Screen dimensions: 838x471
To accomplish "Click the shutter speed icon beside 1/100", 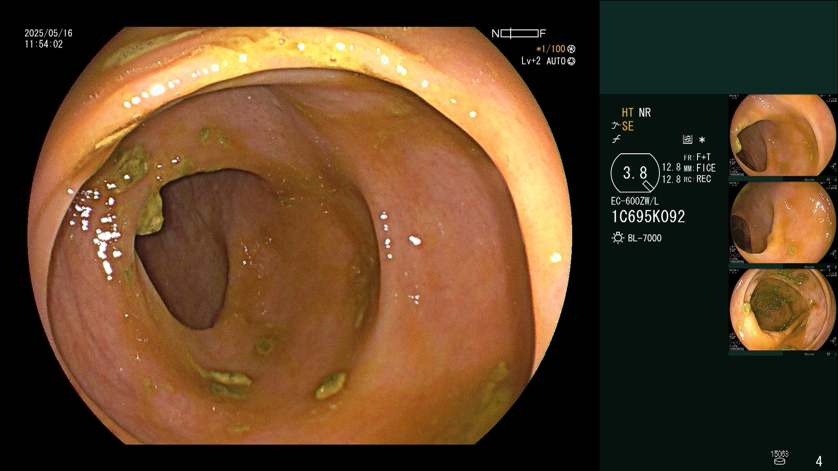I will [x=571, y=49].
